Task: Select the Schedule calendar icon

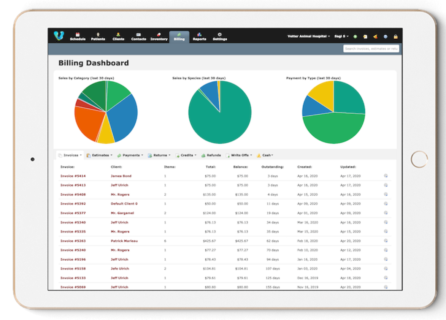Action: coord(77,34)
